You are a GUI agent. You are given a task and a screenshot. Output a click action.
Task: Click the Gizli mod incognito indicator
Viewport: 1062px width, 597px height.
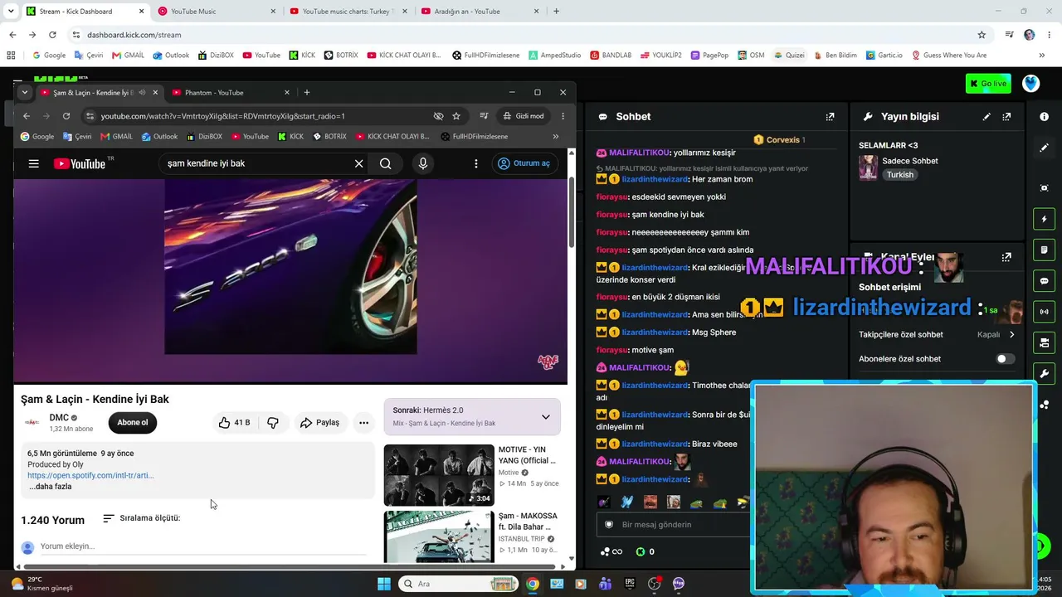click(x=523, y=116)
